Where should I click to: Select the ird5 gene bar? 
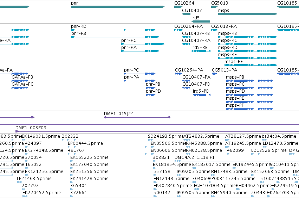coord(201,21)
